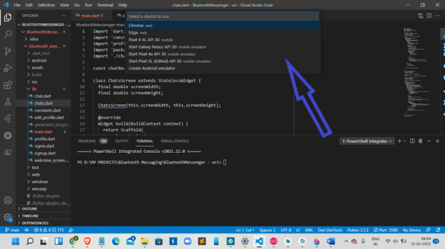Select Pixel 4 XL API 30 device

(x=223, y=40)
